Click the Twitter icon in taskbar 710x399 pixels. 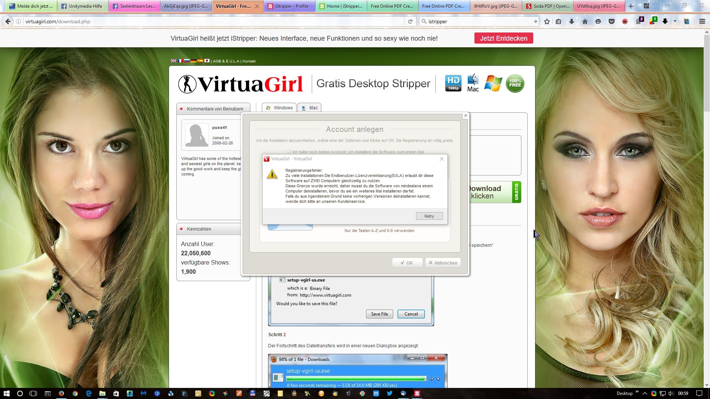(389, 393)
